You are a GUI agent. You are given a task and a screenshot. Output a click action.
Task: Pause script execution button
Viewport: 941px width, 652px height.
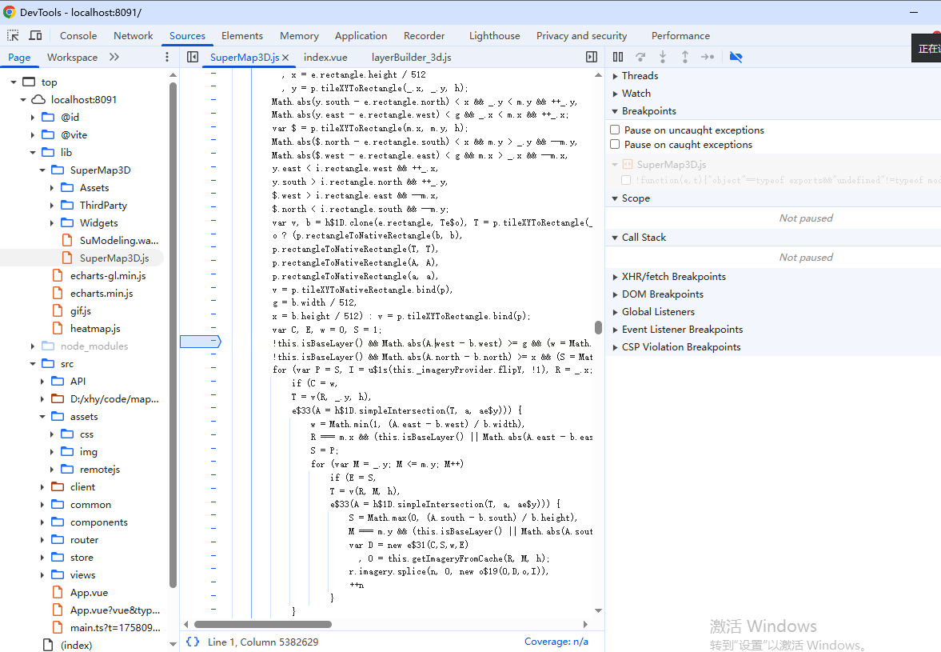click(618, 57)
